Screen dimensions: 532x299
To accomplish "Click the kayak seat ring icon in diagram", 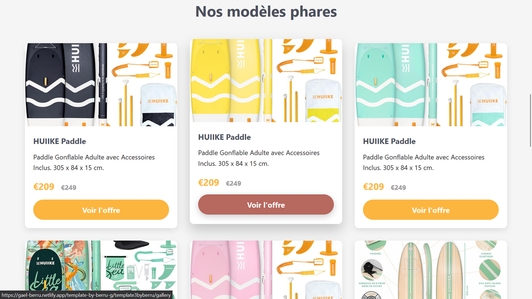I will click(372, 270).
